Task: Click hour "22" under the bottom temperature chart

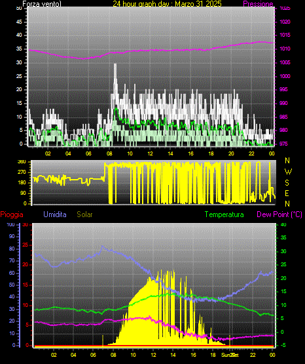Action: pos(253,355)
